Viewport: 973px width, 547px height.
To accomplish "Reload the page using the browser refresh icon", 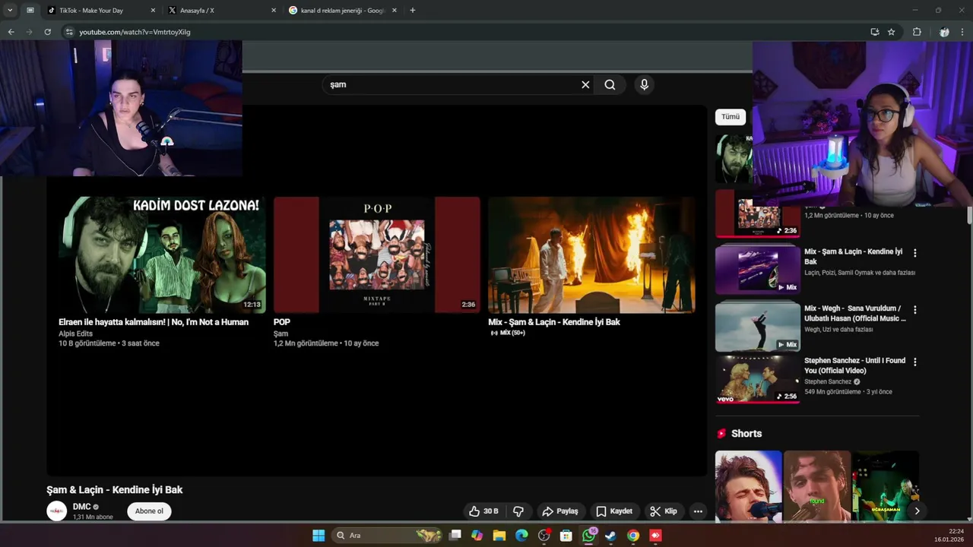I will [x=47, y=32].
